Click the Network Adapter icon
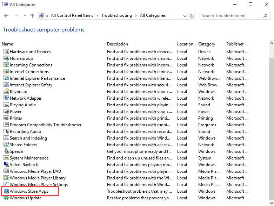This screenshot has height=206, width=274. click(x=6, y=98)
